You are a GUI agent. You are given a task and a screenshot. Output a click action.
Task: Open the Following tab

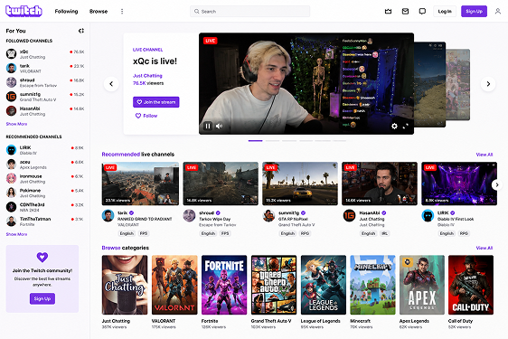(x=66, y=12)
